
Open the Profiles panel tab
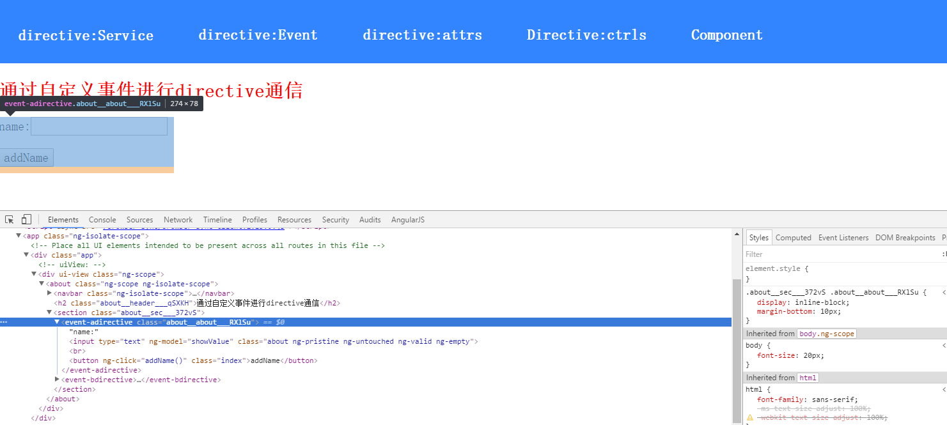click(x=254, y=220)
